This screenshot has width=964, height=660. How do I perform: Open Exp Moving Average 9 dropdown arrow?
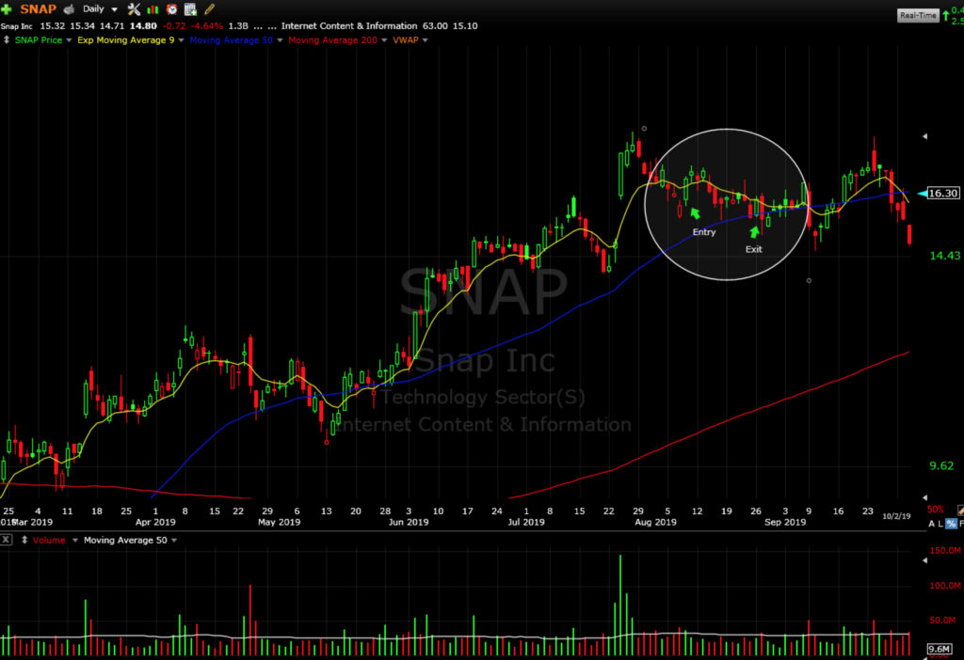[x=181, y=39]
